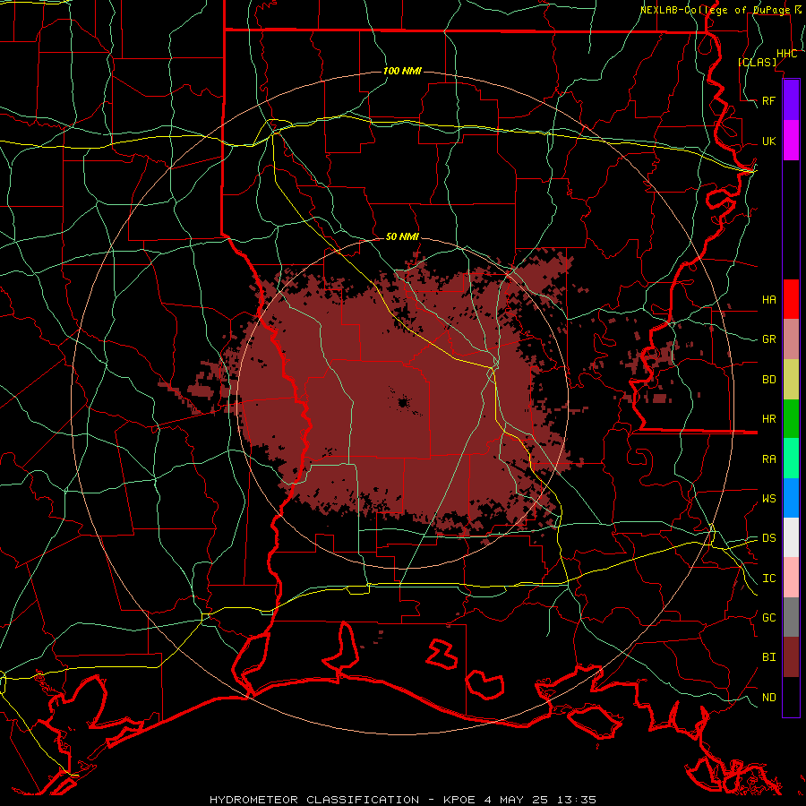Click the RA legend label
Image resolution: width=806 pixels, height=806 pixels.
pos(769,459)
